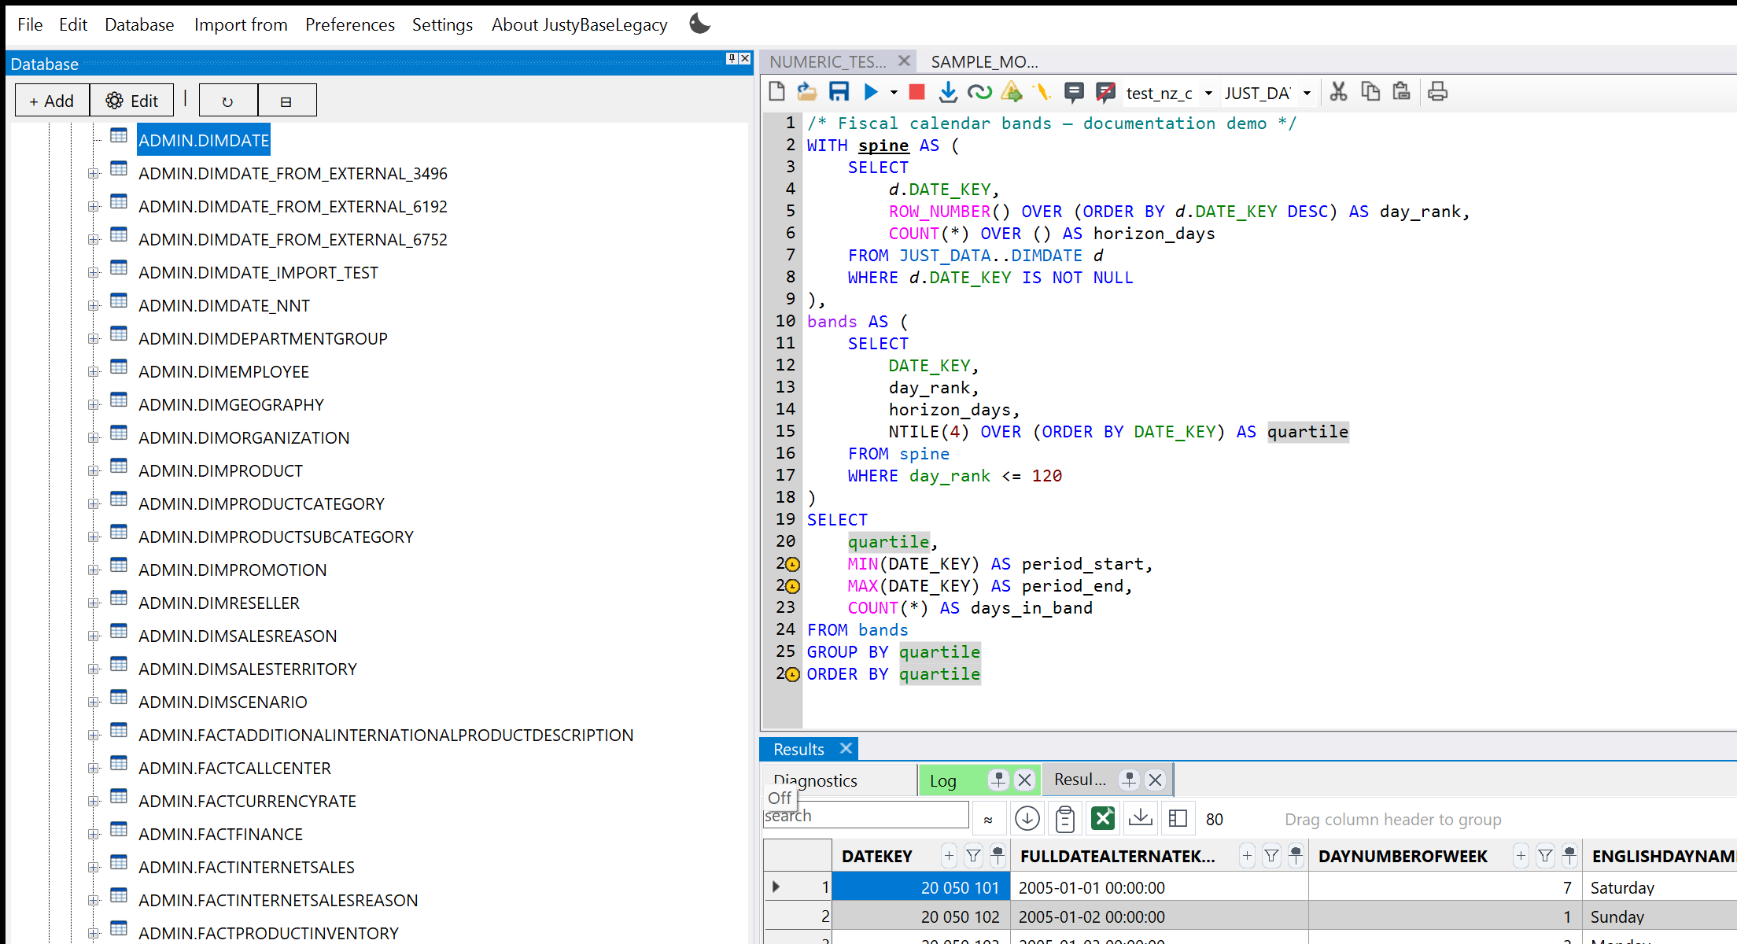The width and height of the screenshot is (1737, 944).
Task: Export results to Excel
Action: point(1103,819)
